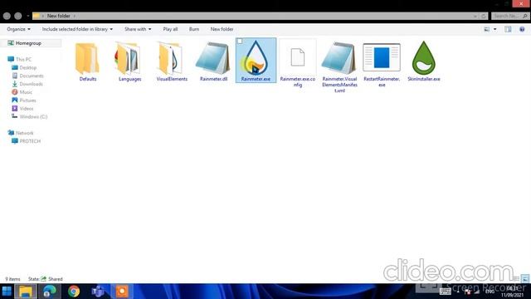531x299 pixels.
Task: Toggle the preview pane icon
Action: click(x=508, y=30)
